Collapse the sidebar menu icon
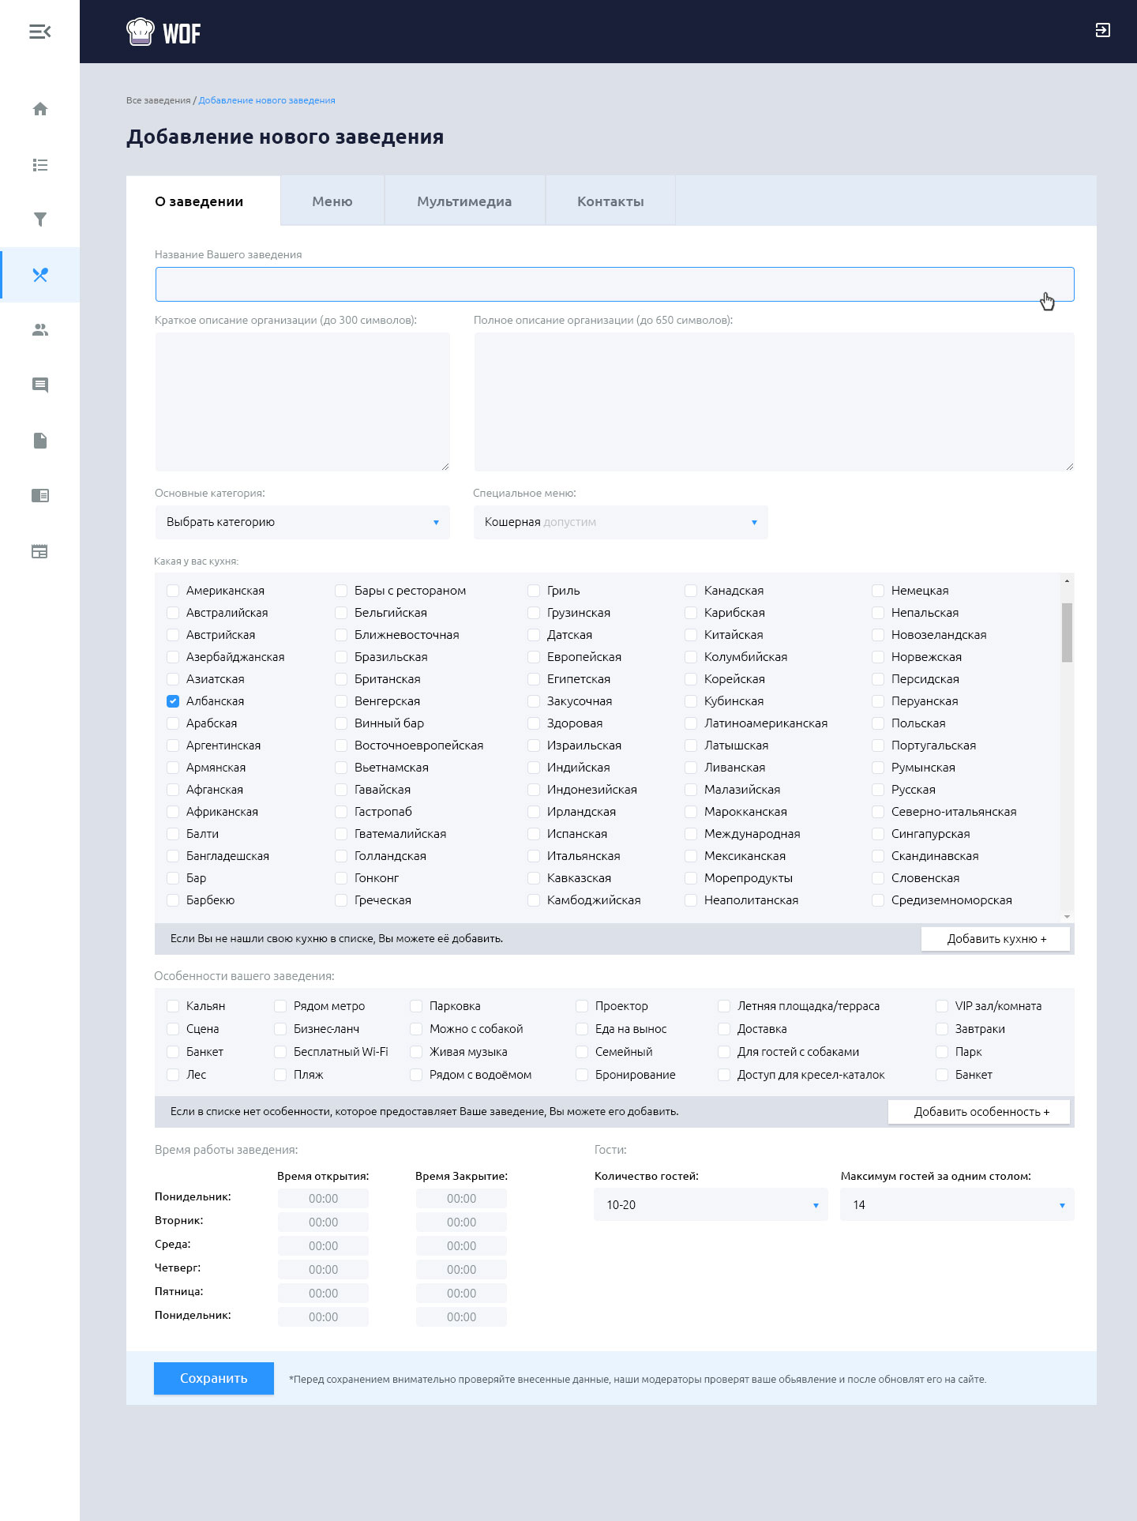 (x=39, y=32)
